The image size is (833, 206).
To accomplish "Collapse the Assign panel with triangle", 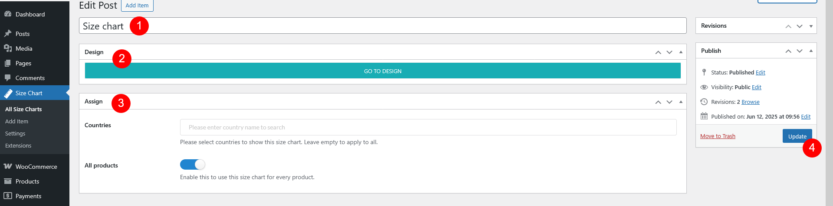I will [681, 102].
